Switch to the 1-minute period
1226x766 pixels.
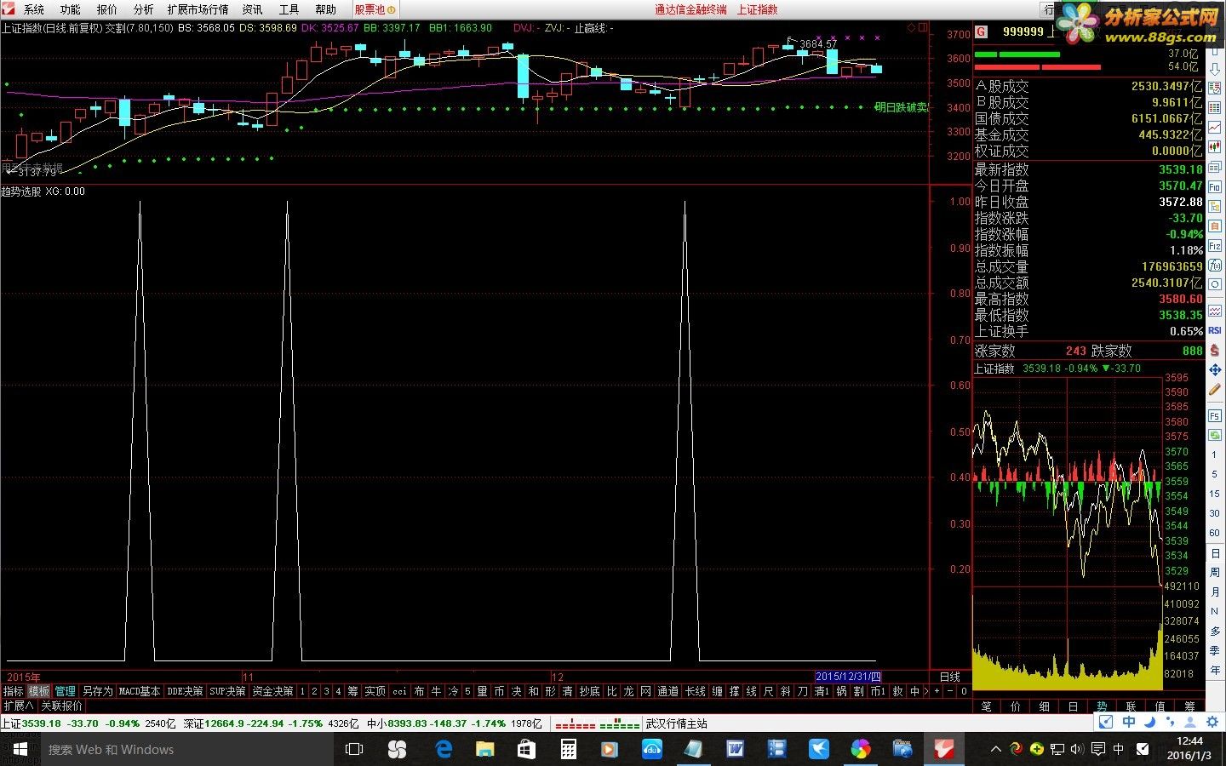click(x=1215, y=454)
